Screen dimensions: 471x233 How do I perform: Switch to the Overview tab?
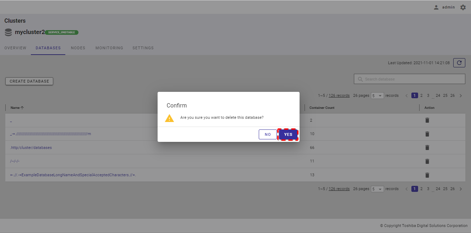(15, 48)
